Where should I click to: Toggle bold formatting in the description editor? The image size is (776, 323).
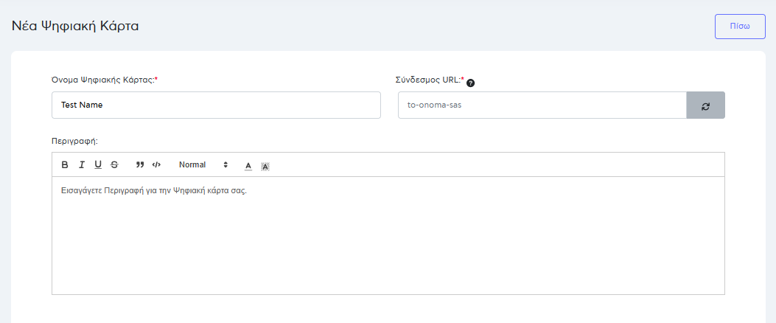click(x=65, y=164)
